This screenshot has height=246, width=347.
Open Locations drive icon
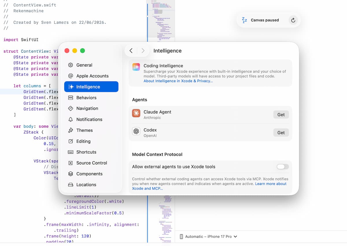(x=71, y=185)
